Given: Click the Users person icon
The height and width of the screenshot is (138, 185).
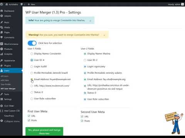Looking at the screenshot, I should [2, 71].
